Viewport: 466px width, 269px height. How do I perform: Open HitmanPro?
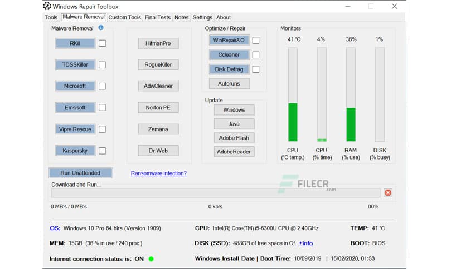pyautogui.click(x=158, y=43)
